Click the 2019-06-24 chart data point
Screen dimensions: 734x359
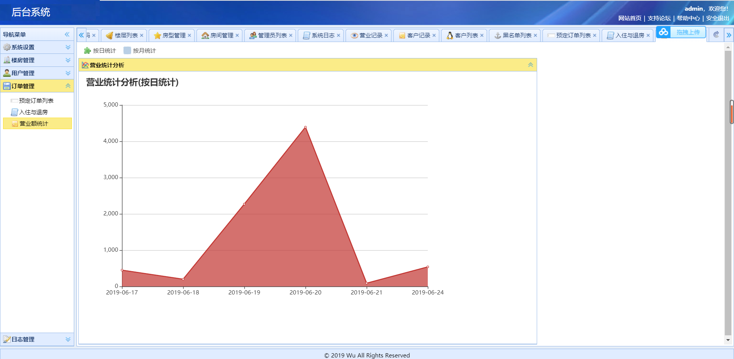(428, 267)
